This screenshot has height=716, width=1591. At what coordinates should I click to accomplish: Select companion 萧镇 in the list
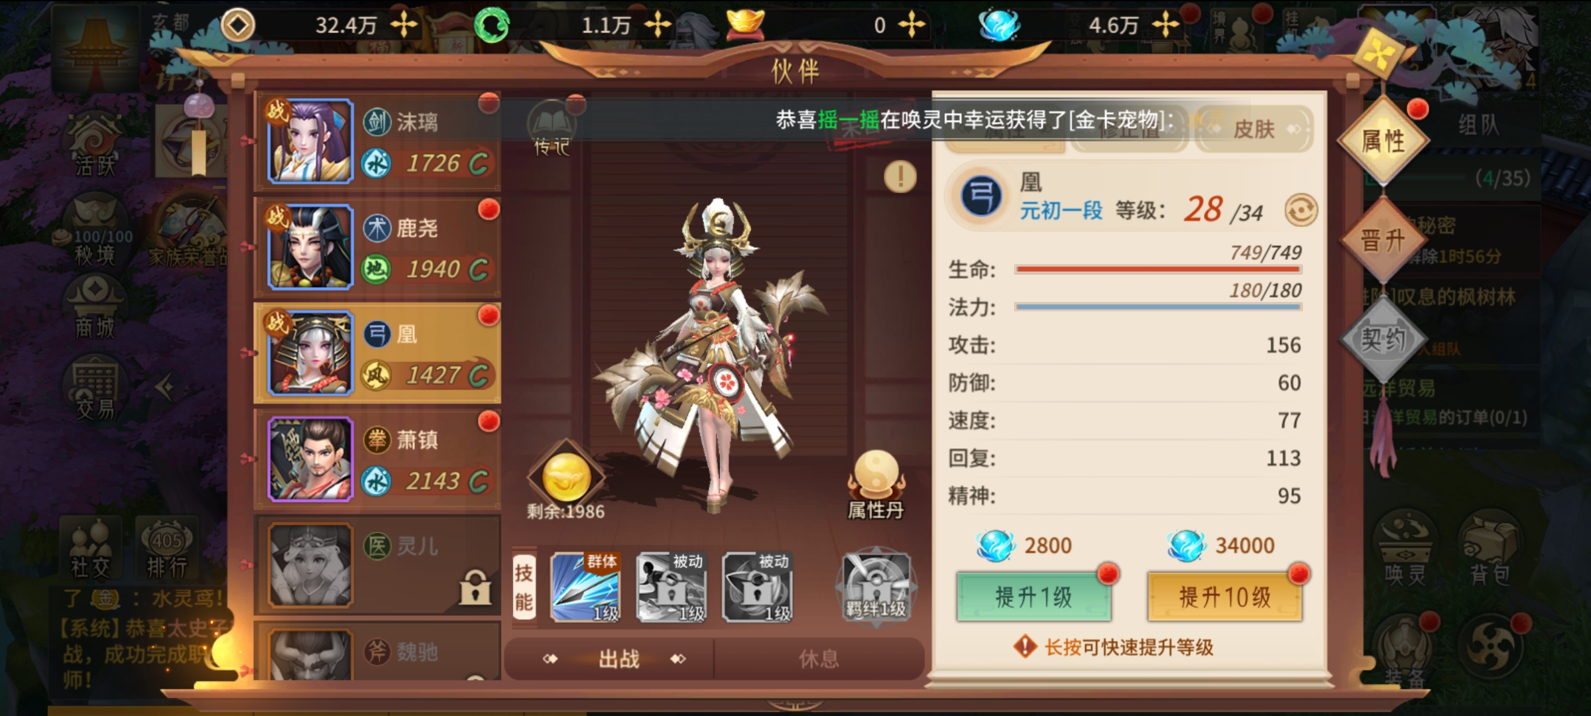point(377,459)
